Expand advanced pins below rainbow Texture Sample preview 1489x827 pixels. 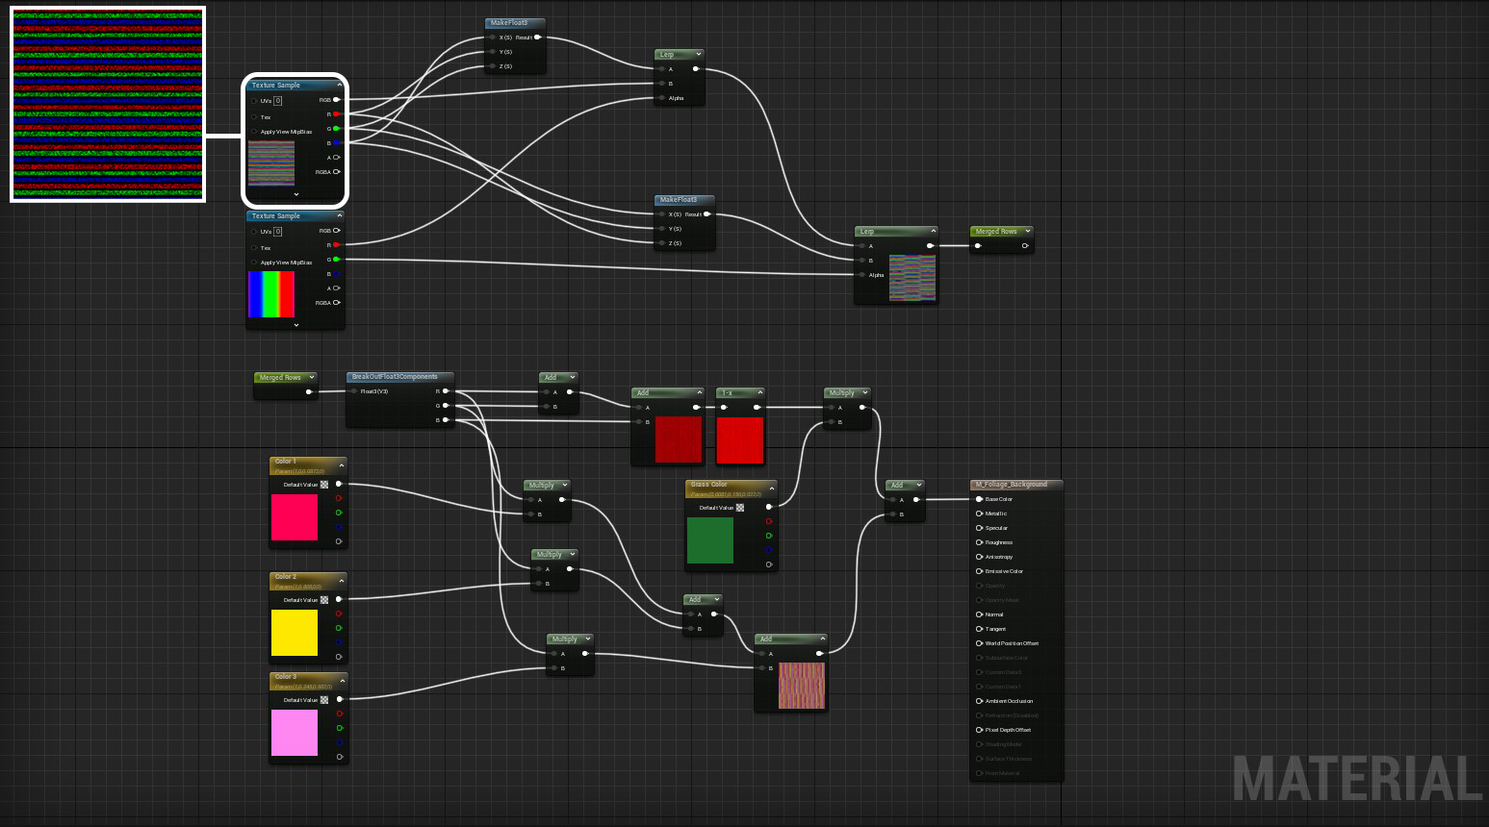[x=295, y=325]
